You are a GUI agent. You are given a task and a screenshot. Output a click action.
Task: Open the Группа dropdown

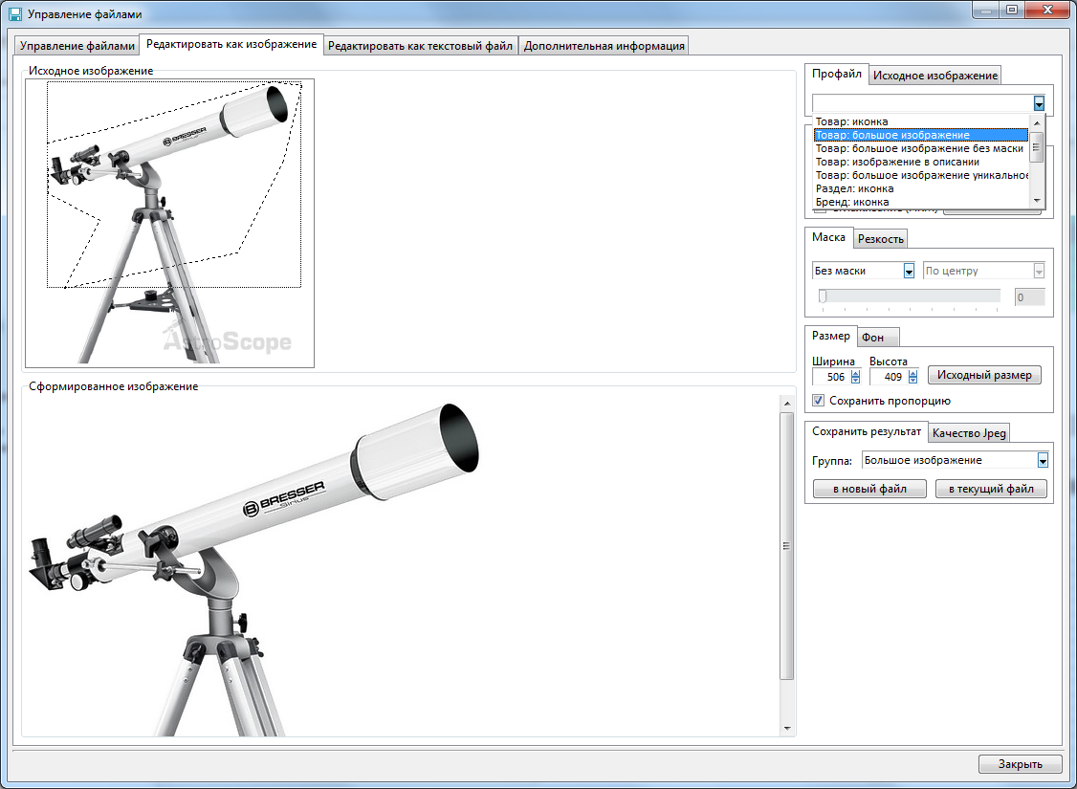click(956, 460)
